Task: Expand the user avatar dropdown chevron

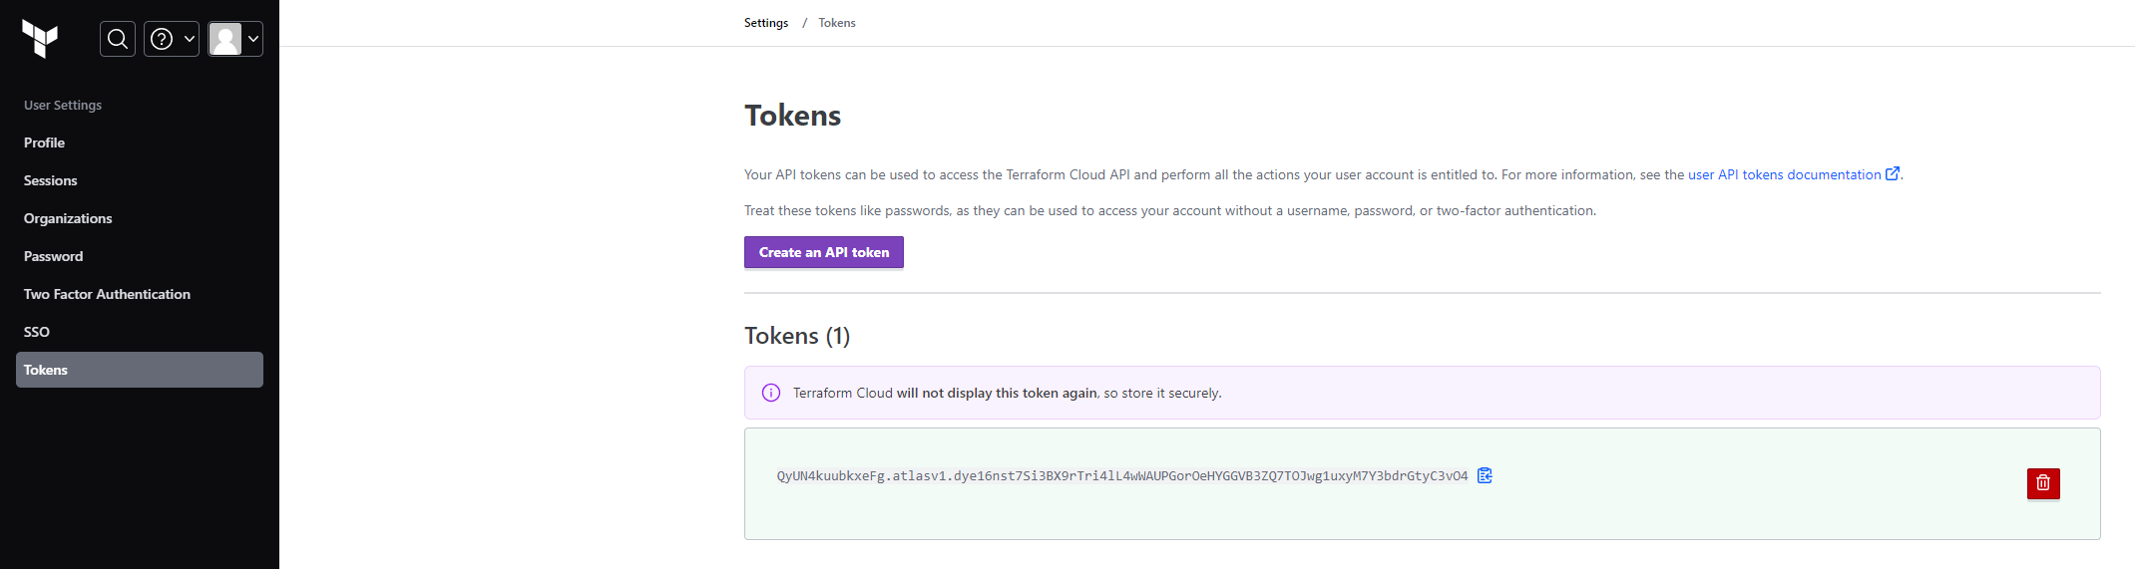Action: [253, 39]
